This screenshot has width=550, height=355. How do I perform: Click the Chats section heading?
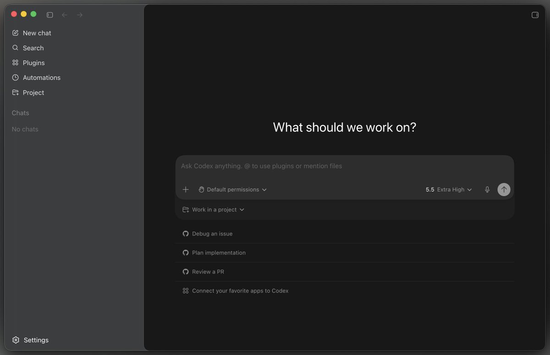[x=20, y=113]
